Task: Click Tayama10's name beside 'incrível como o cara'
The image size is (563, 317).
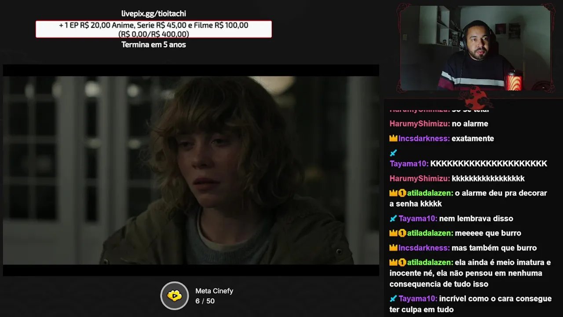Action: tap(418, 299)
